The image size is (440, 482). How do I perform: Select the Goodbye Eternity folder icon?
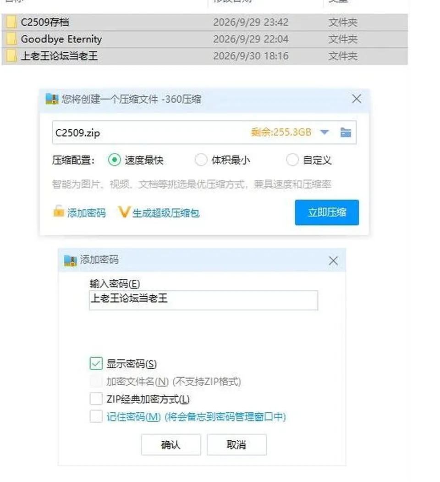pyautogui.click(x=11, y=39)
